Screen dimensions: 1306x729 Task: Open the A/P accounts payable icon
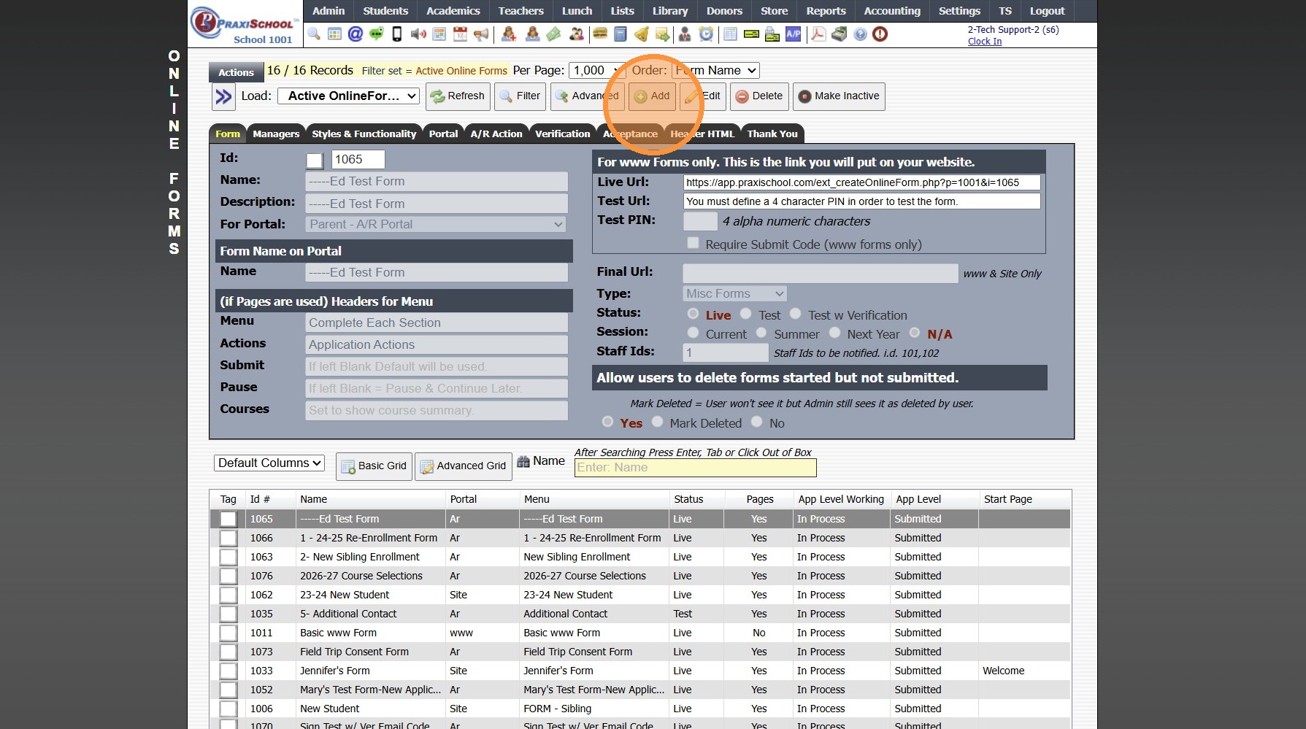(x=794, y=34)
